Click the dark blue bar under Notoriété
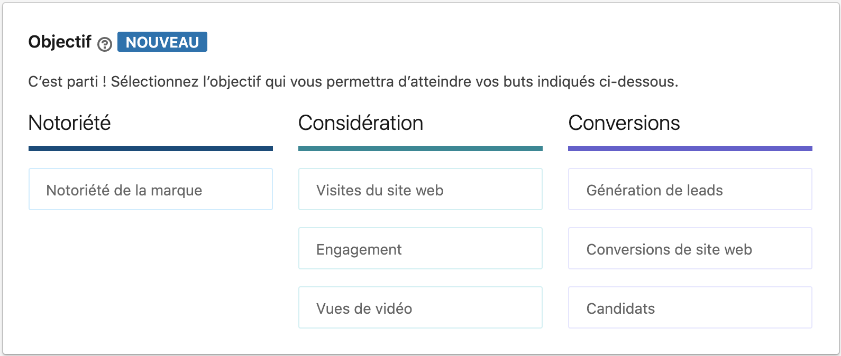The image size is (841, 356). coord(151,148)
